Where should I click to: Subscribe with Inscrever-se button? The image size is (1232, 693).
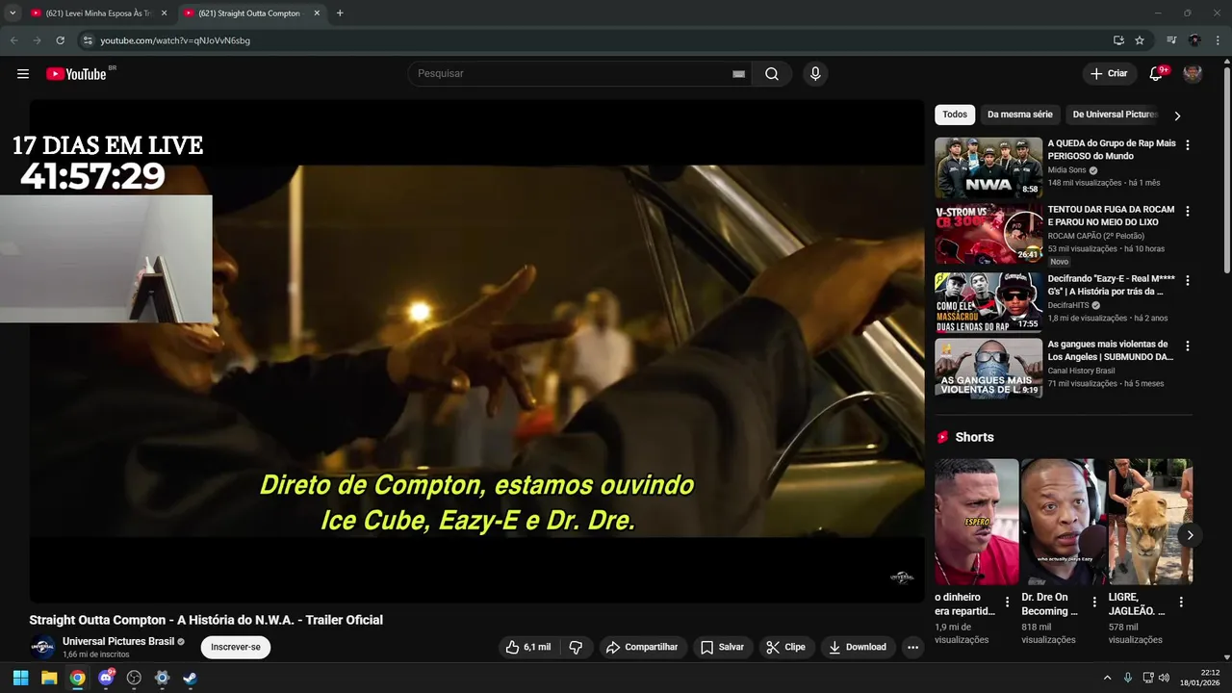click(236, 647)
